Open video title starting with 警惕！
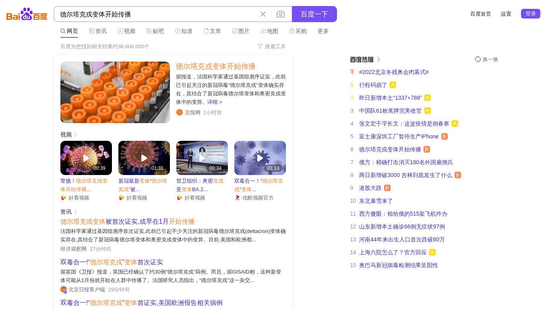Image resolution: width=550 pixels, height=309 pixels. click(x=85, y=185)
